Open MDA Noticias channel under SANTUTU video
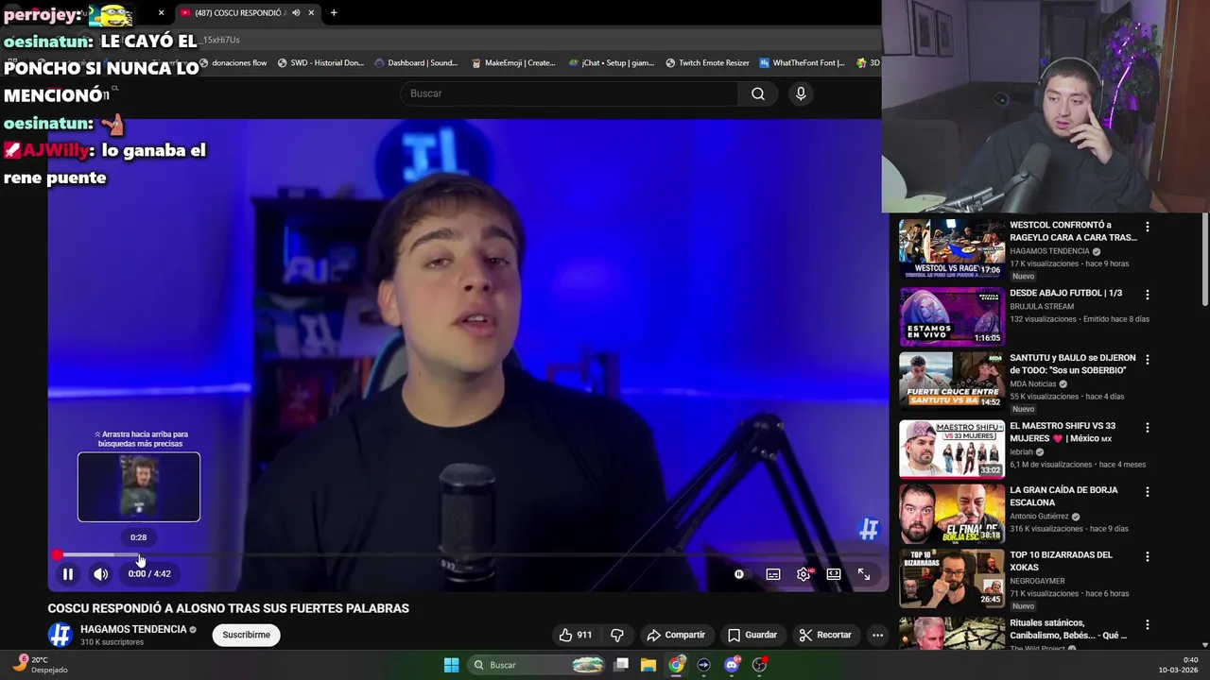The width and height of the screenshot is (1210, 680). click(x=1033, y=384)
